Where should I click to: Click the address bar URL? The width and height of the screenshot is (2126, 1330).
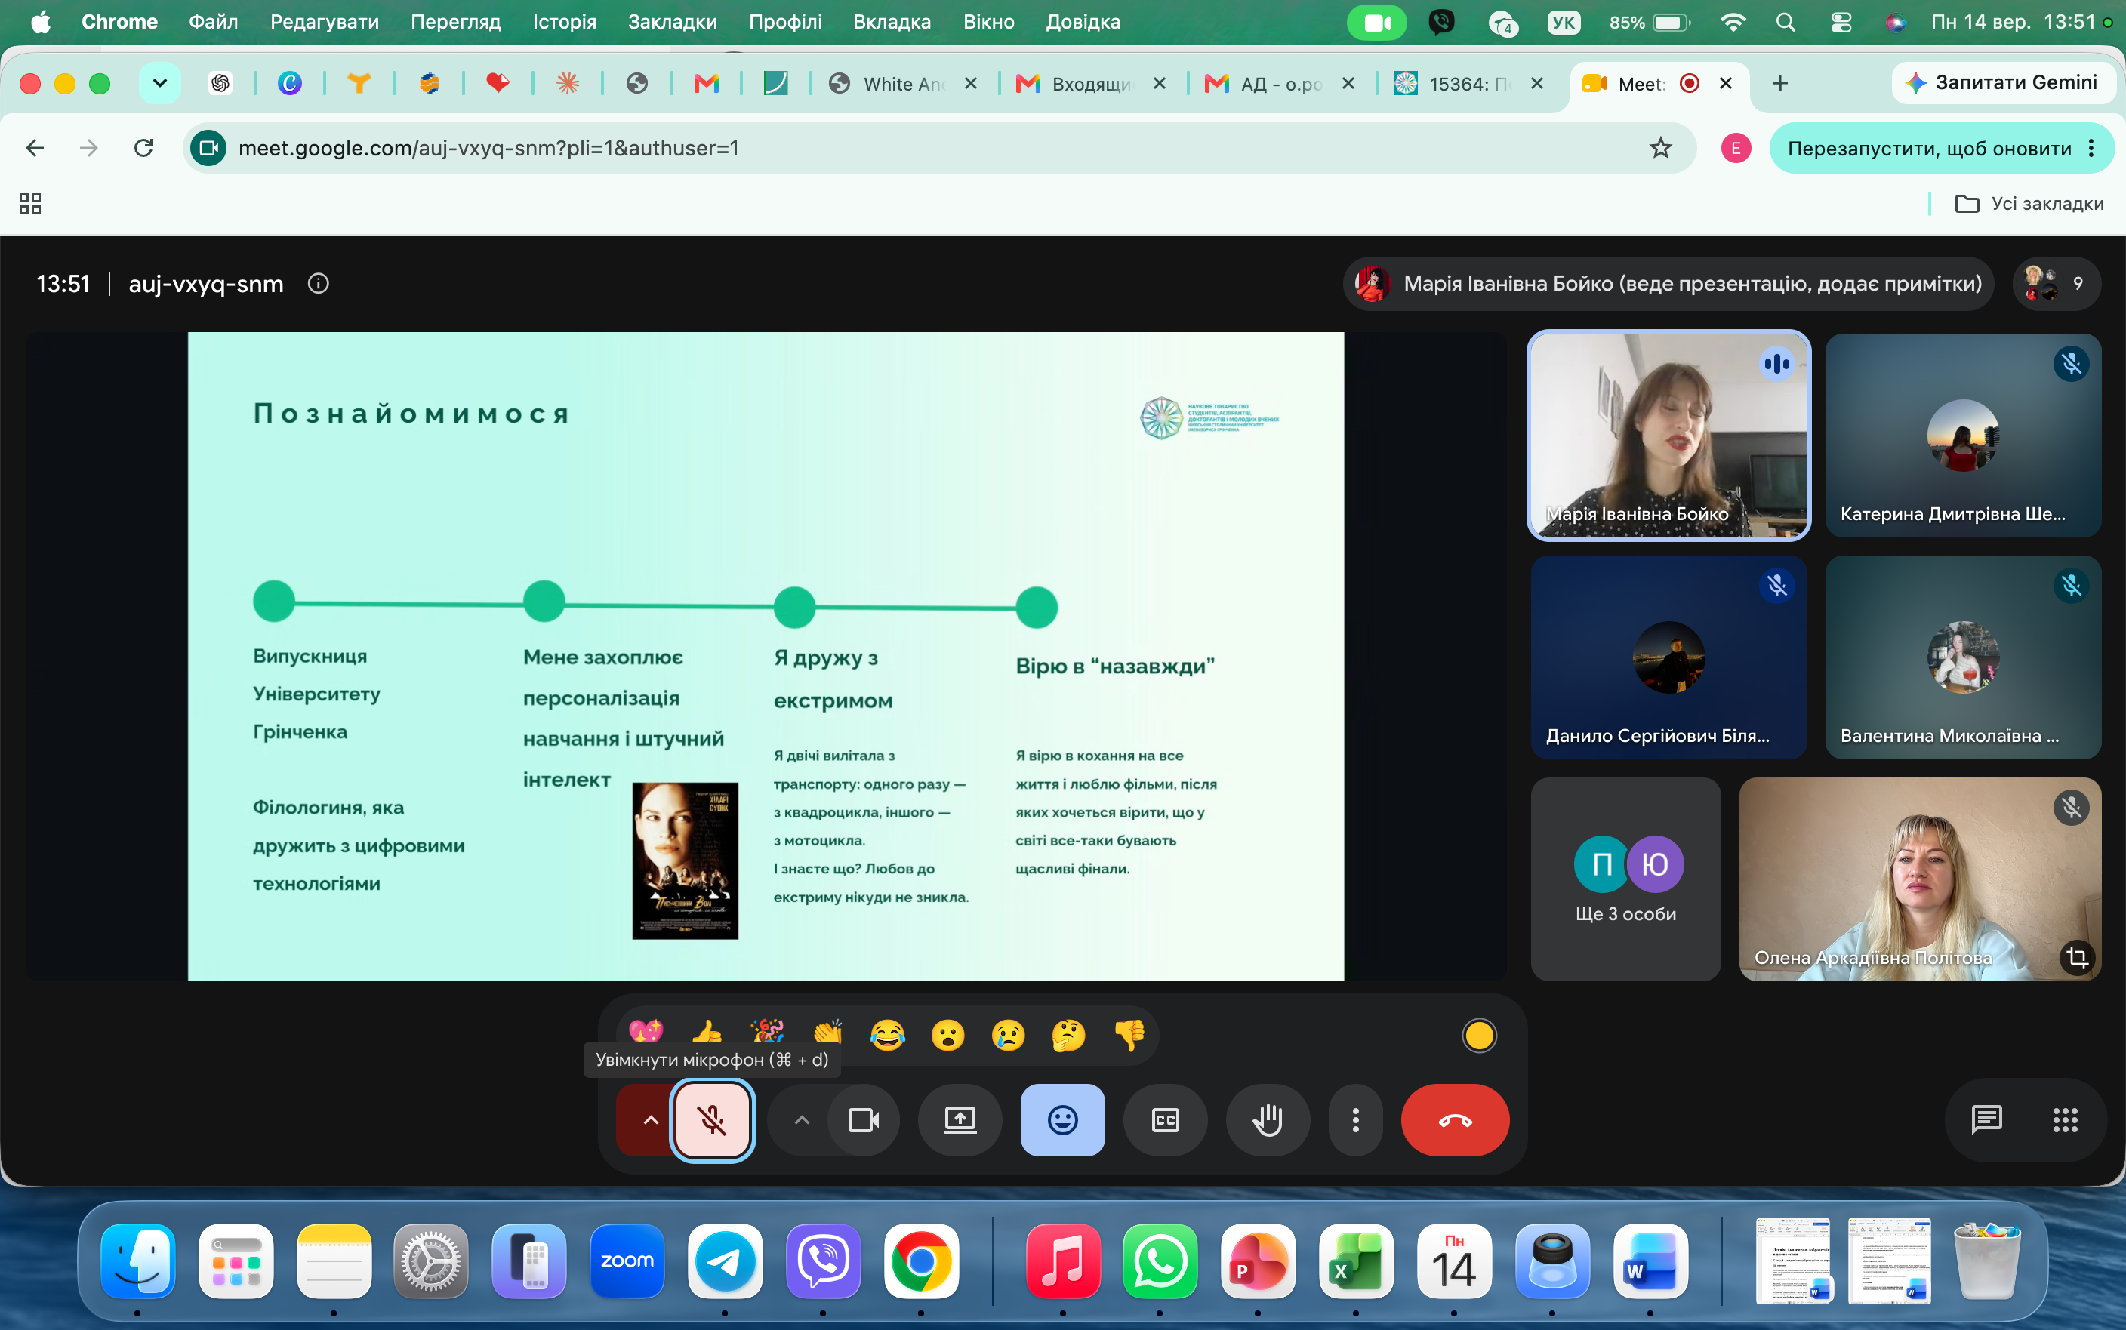click(x=488, y=148)
